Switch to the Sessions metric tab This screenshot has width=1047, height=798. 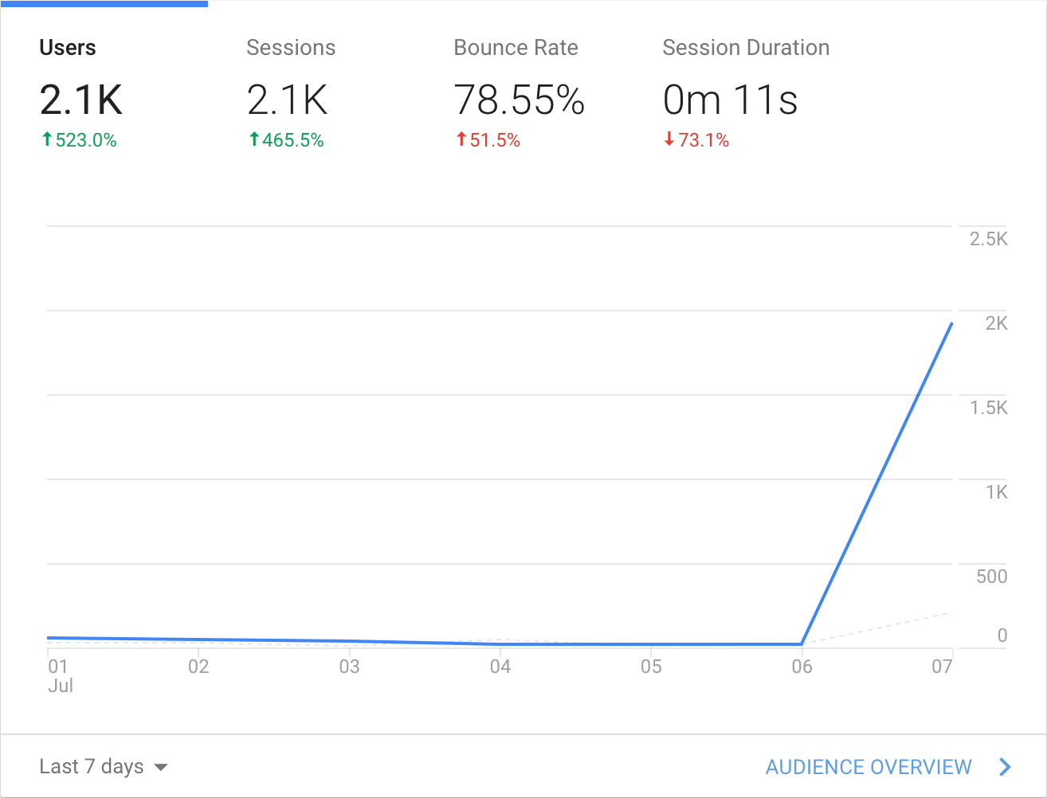pos(291,48)
